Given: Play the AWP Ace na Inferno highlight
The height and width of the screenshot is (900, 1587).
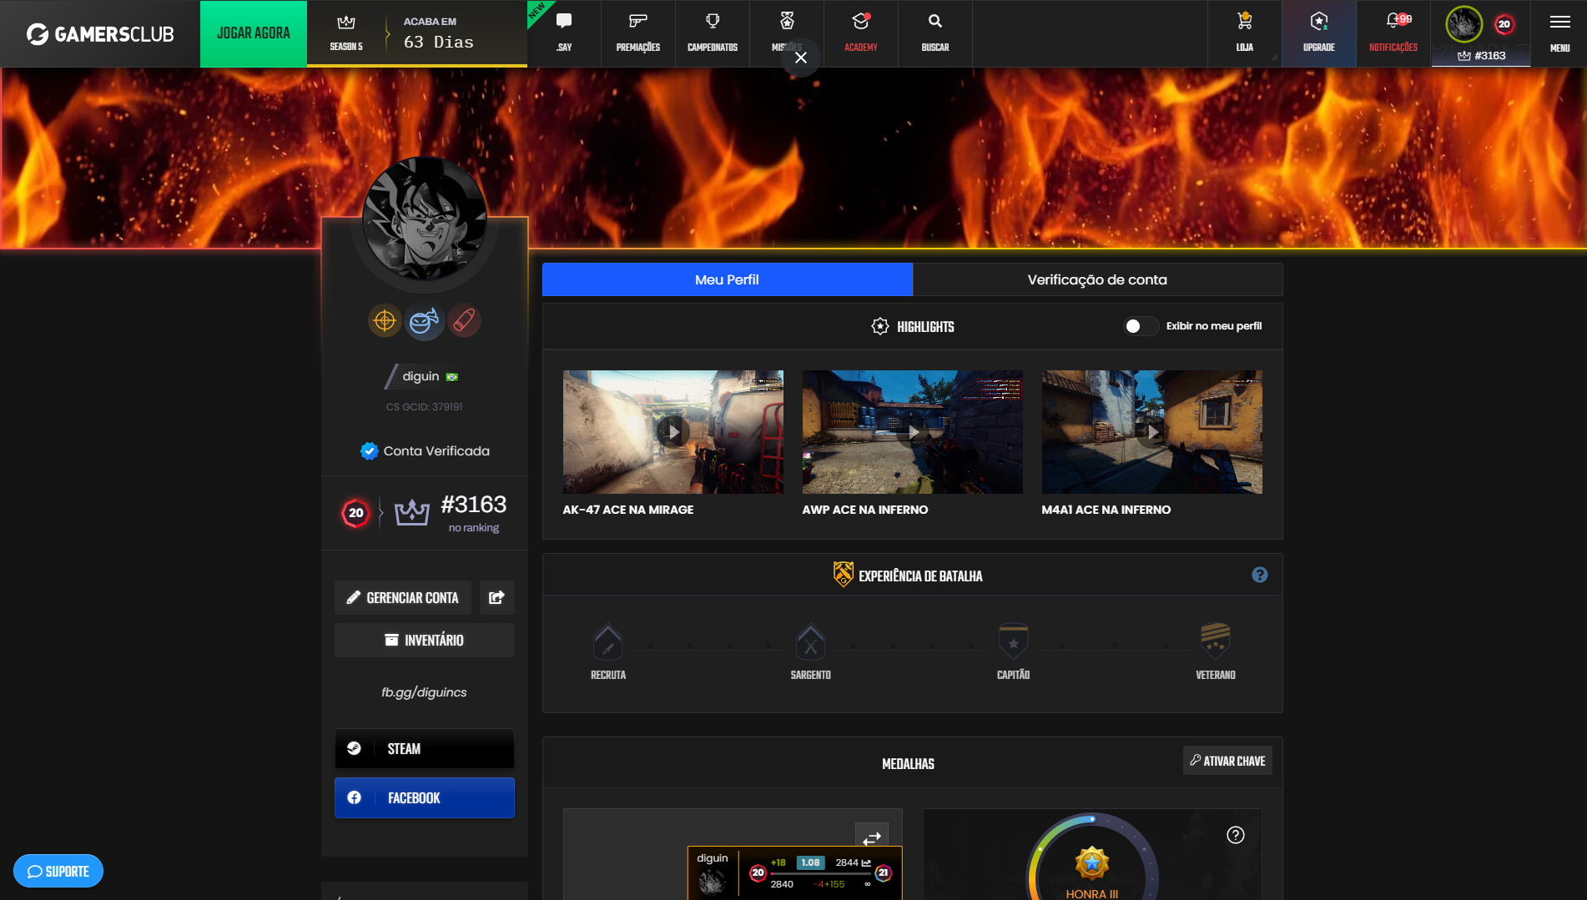Looking at the screenshot, I should (913, 432).
